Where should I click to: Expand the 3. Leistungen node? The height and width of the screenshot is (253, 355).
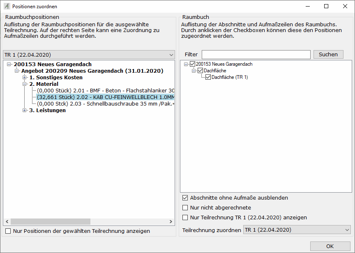click(x=25, y=110)
